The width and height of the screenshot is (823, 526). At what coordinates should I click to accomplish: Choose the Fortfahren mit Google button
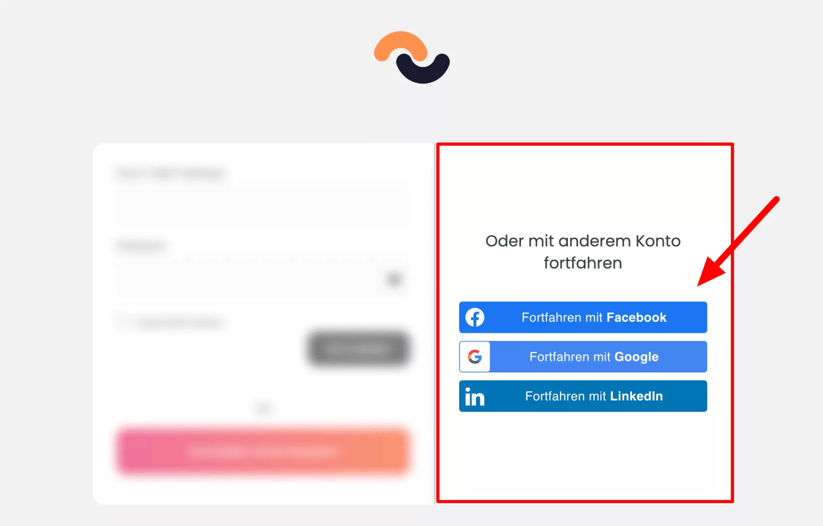(x=583, y=356)
